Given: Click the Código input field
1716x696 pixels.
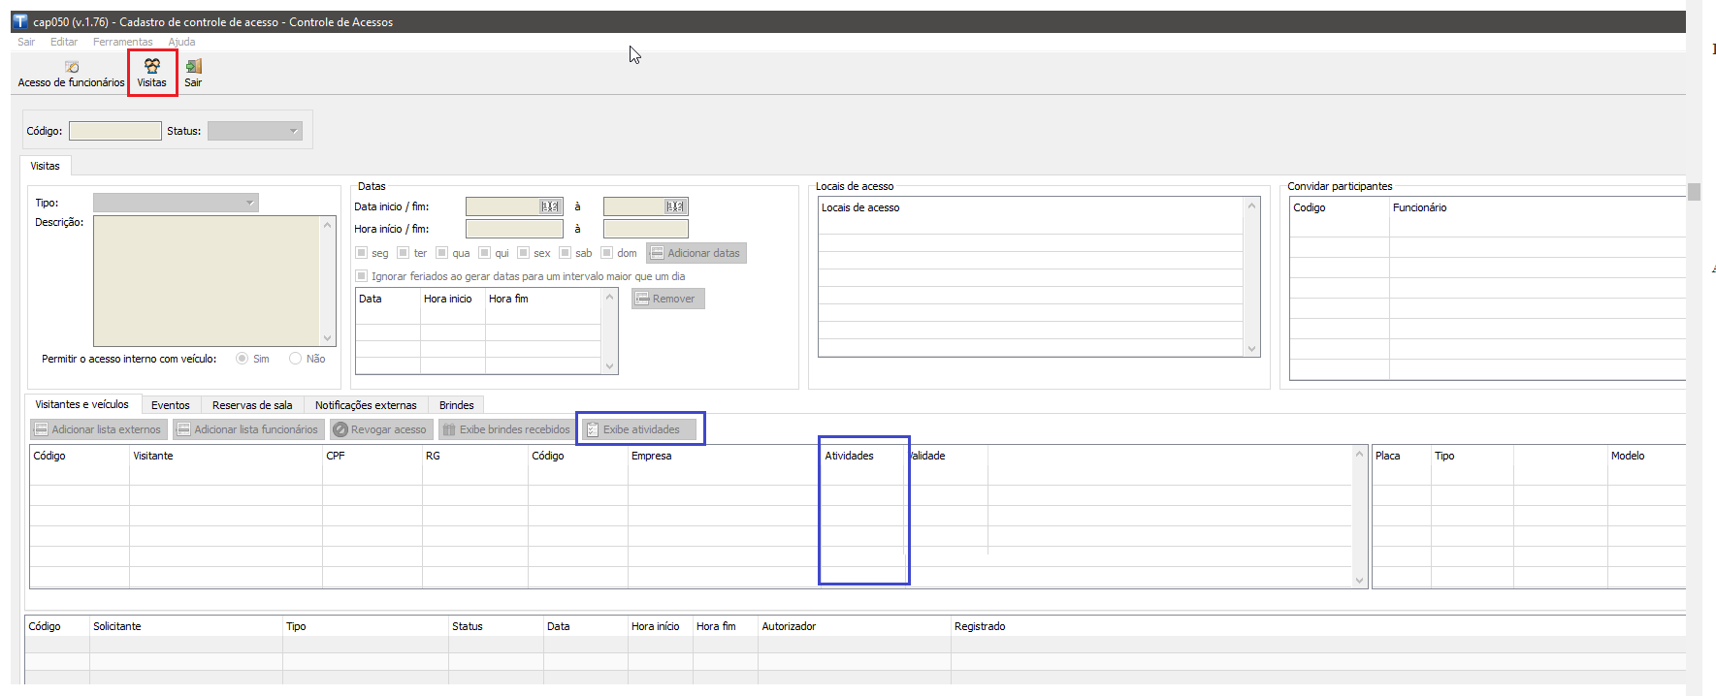Looking at the screenshot, I should click(115, 131).
